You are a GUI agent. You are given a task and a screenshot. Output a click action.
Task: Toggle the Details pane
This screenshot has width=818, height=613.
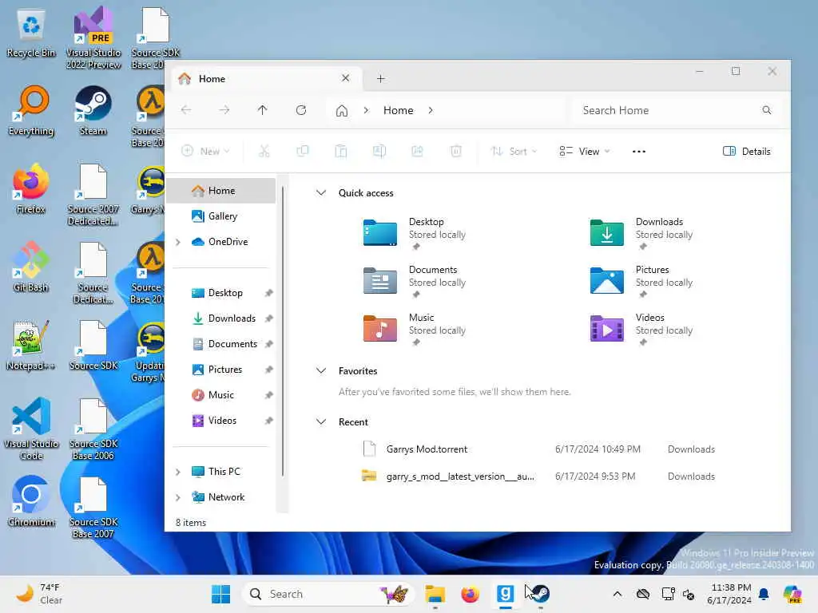pyautogui.click(x=747, y=151)
